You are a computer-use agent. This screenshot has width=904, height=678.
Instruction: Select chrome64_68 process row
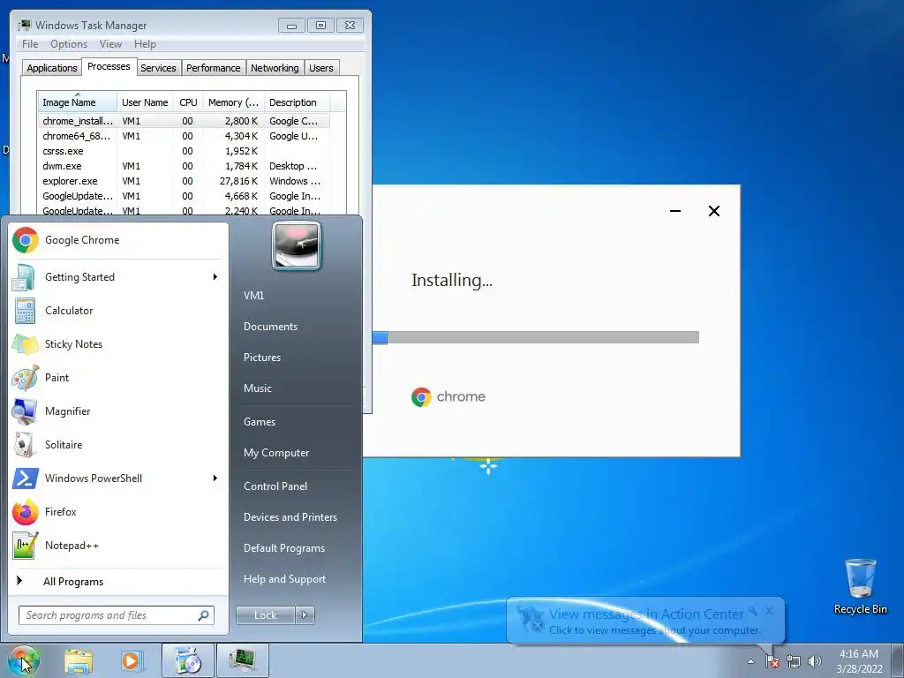[x=184, y=136]
